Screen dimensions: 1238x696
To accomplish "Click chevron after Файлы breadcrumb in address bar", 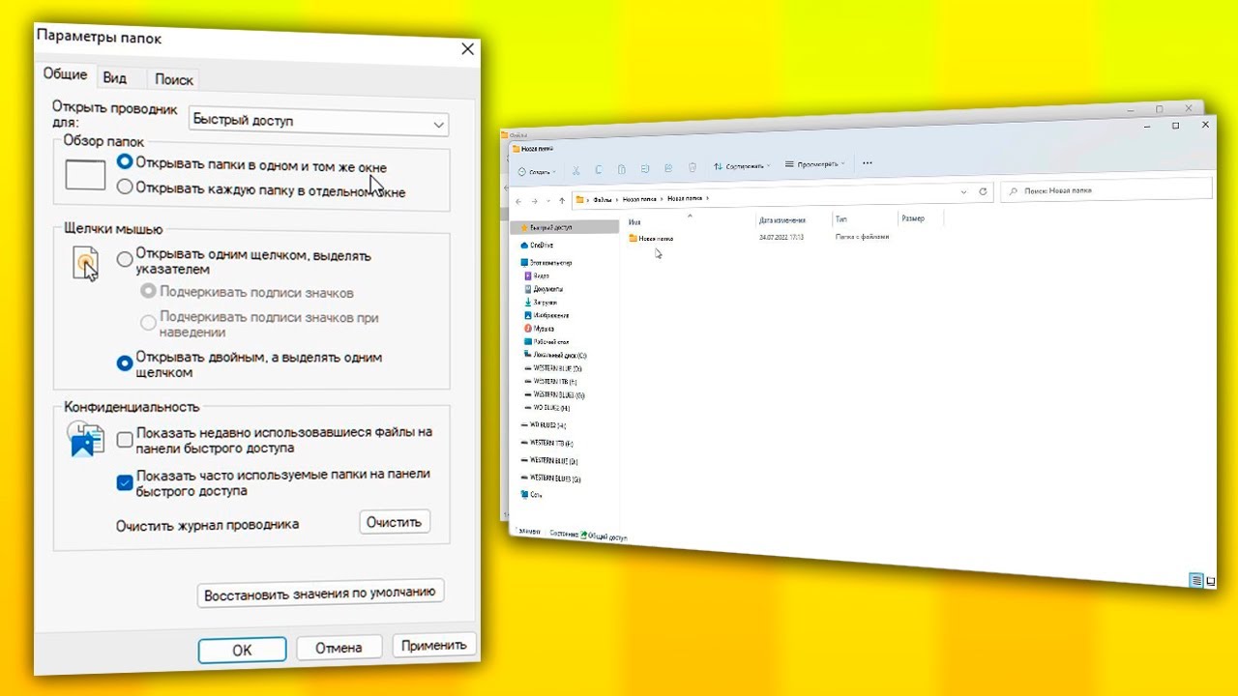I will [615, 199].
